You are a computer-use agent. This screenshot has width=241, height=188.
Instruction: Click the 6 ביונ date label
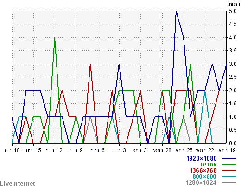pos(98,150)
